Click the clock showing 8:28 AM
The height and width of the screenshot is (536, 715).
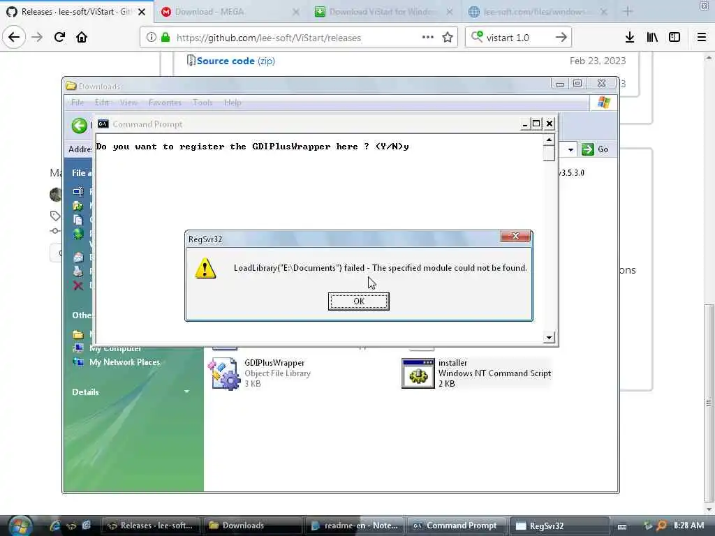[x=688, y=526]
